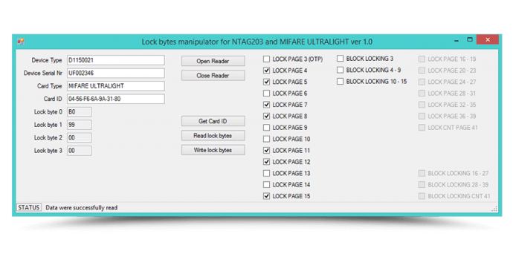Click the grayed LOCK PAGE 20 - 23 checkbox
Image resolution: width=513 pixels, height=277 pixels.
[x=422, y=71]
